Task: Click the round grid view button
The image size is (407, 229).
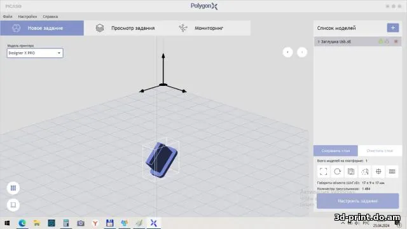Action: tap(13, 188)
